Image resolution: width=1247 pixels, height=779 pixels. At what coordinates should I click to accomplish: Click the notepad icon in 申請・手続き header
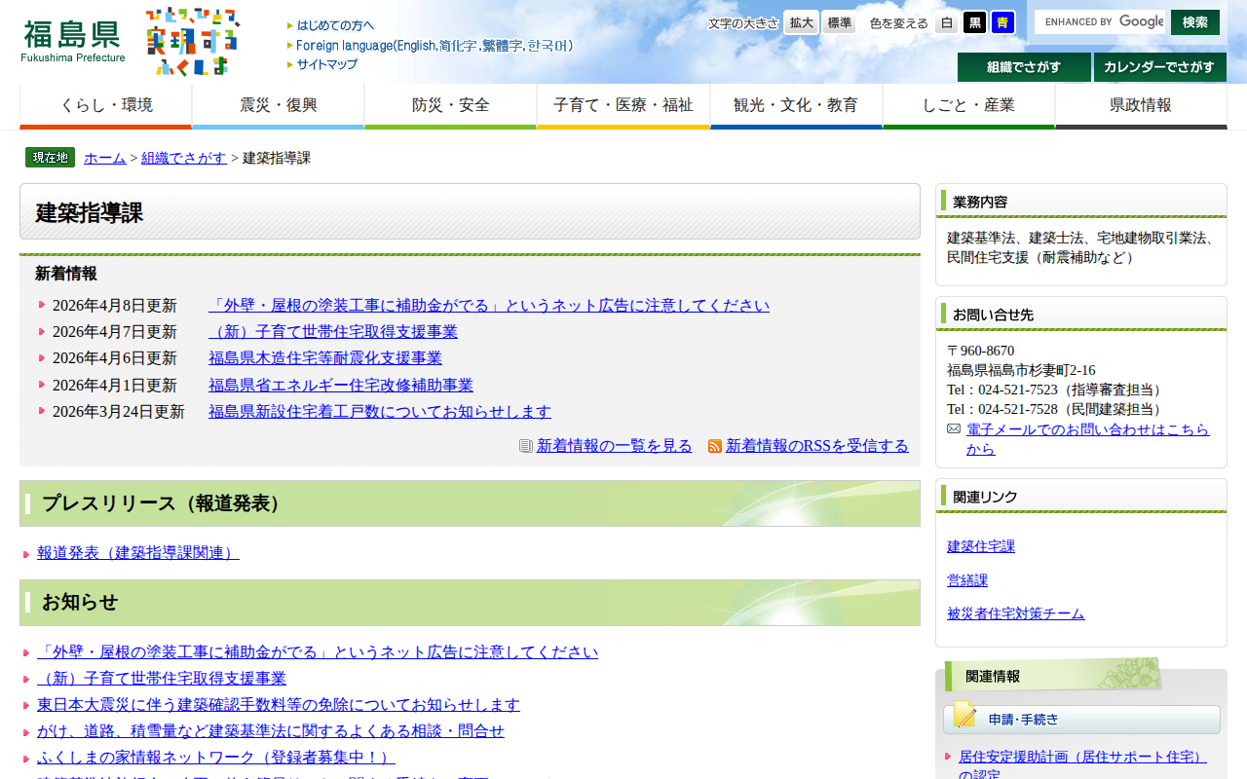[x=964, y=715]
